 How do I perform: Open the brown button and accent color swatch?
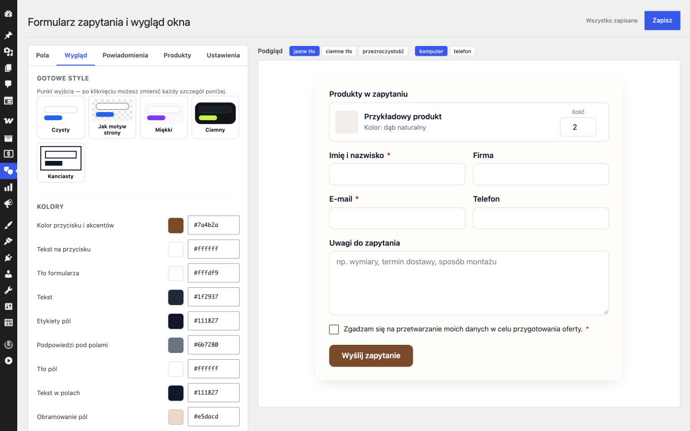(x=176, y=225)
